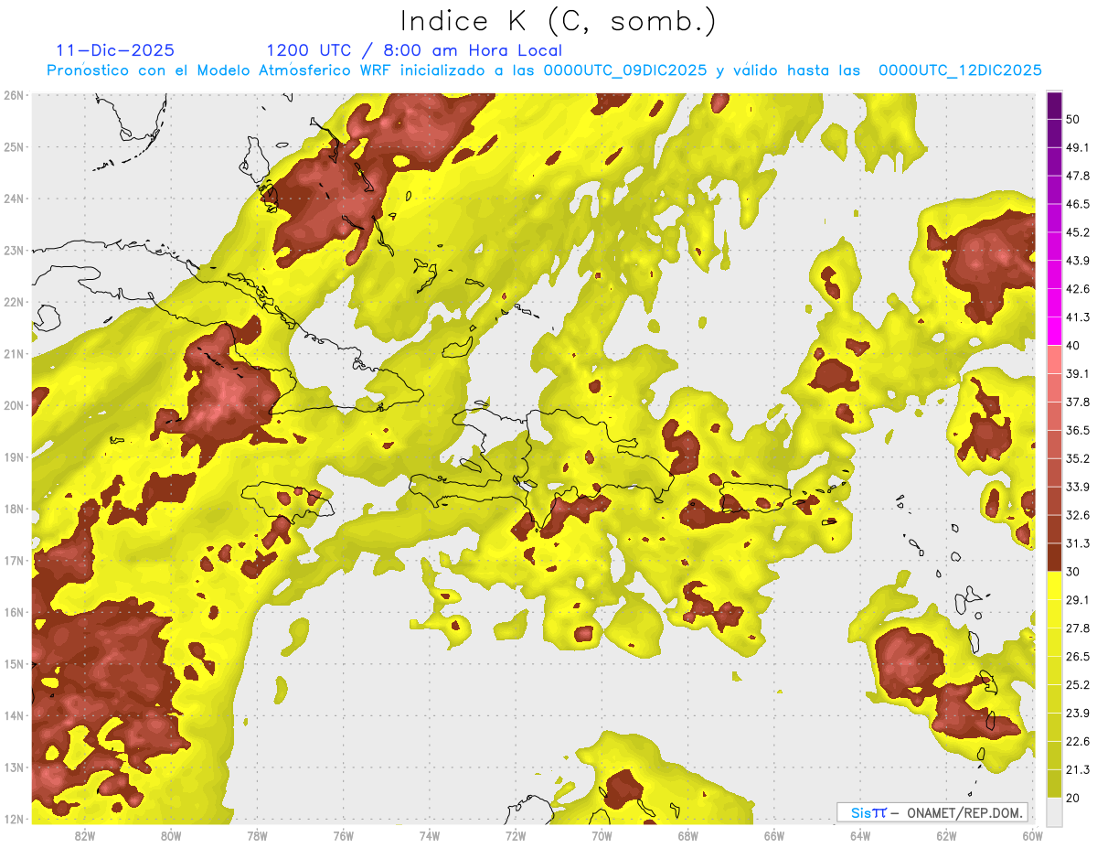This screenshot has height=848, width=1097.
Task: Click the legend value "25.2"
Action: click(1078, 684)
